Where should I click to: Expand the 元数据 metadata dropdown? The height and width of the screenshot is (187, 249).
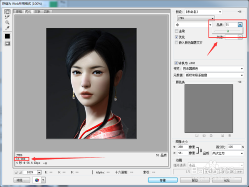click(214, 75)
